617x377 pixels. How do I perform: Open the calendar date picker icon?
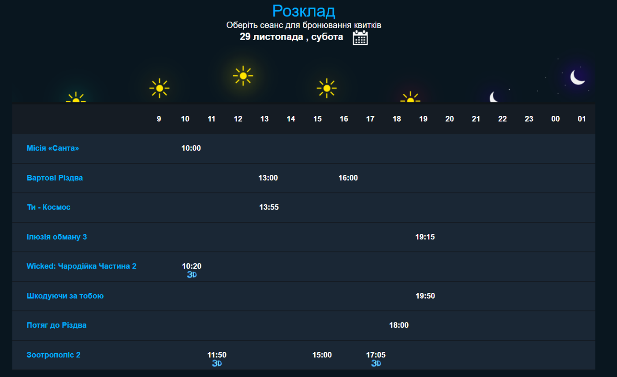[360, 38]
